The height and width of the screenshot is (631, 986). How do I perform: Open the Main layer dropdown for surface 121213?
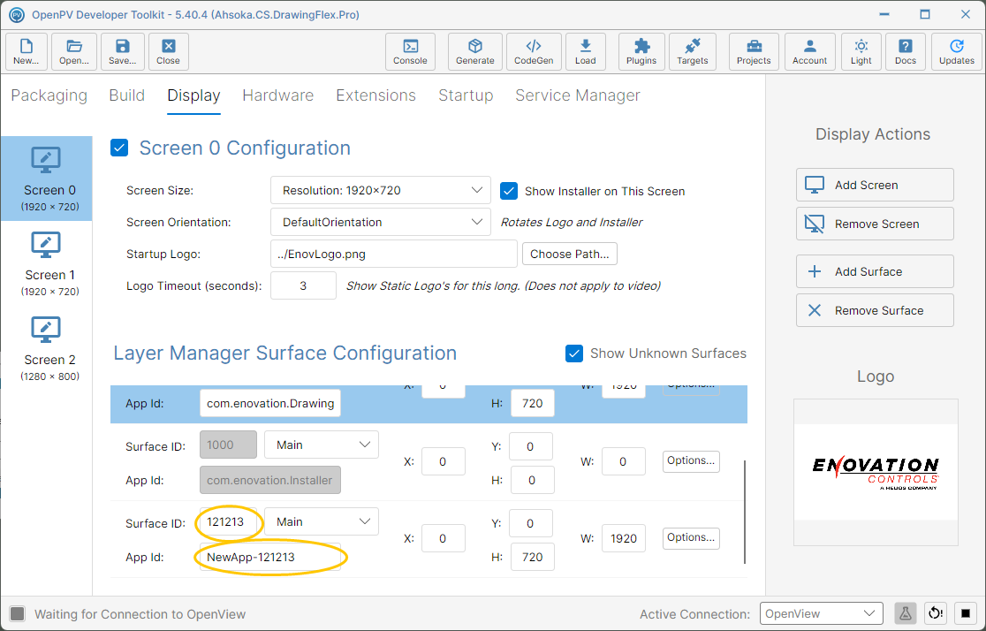[322, 521]
